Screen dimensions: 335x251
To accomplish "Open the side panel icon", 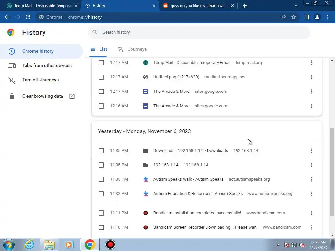I will pyautogui.click(x=307, y=17).
